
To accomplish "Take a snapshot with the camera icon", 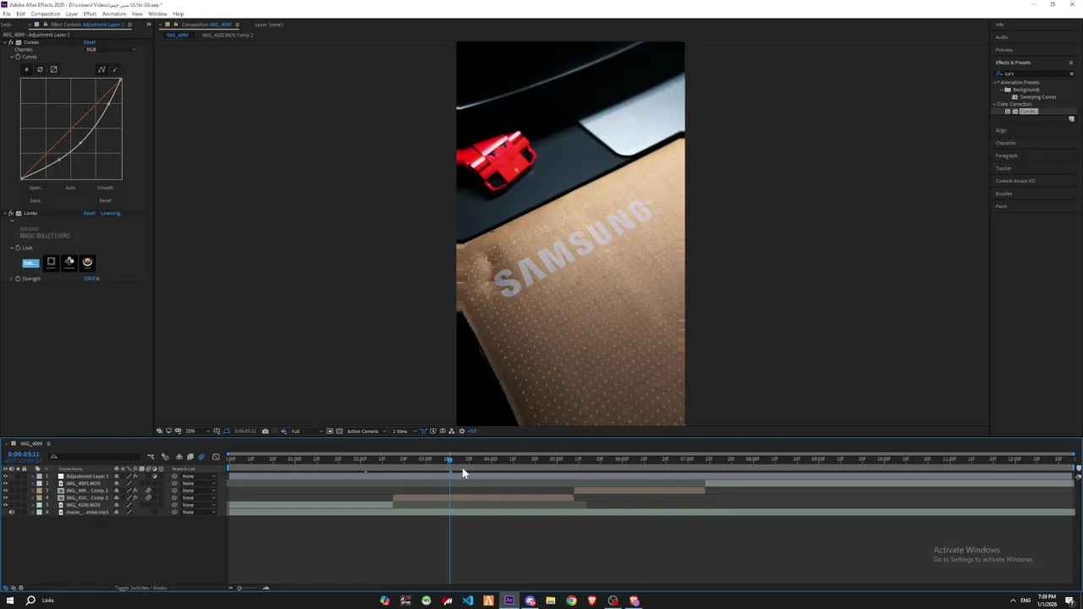I will point(265,431).
